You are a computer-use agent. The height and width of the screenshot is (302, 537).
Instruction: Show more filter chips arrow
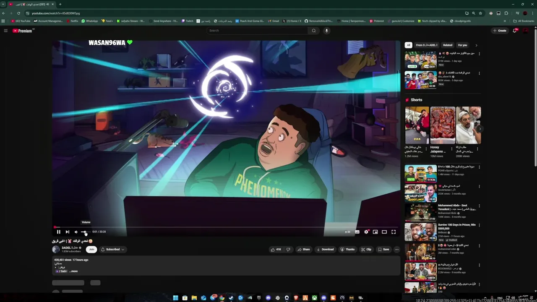(476, 45)
